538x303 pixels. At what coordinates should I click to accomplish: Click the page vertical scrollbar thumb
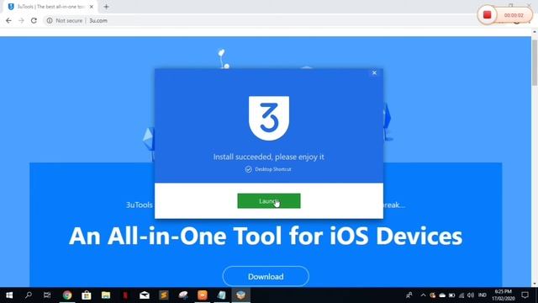(535, 61)
